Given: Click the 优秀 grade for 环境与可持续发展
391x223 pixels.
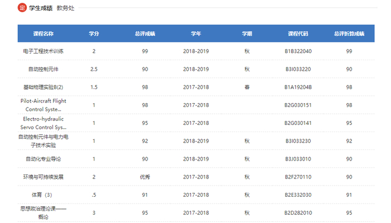Looking at the screenshot, I should (145, 177).
